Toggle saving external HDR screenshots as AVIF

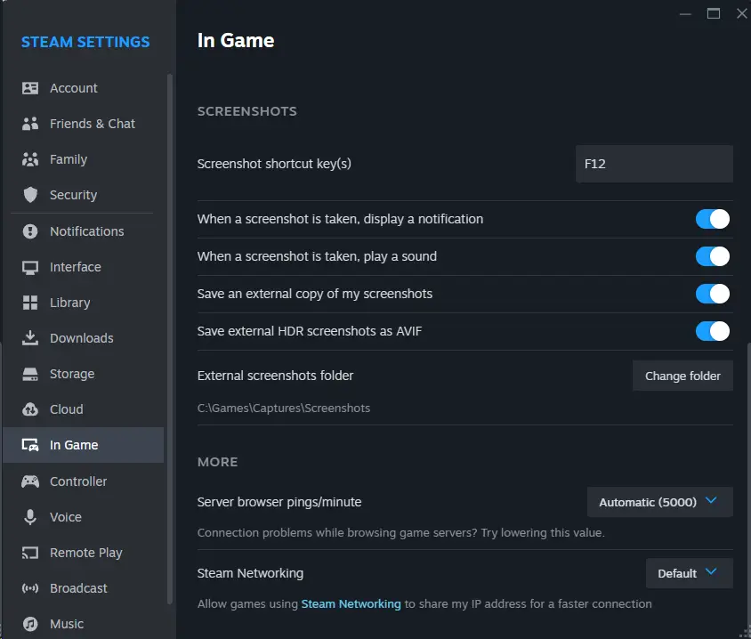[x=713, y=330]
